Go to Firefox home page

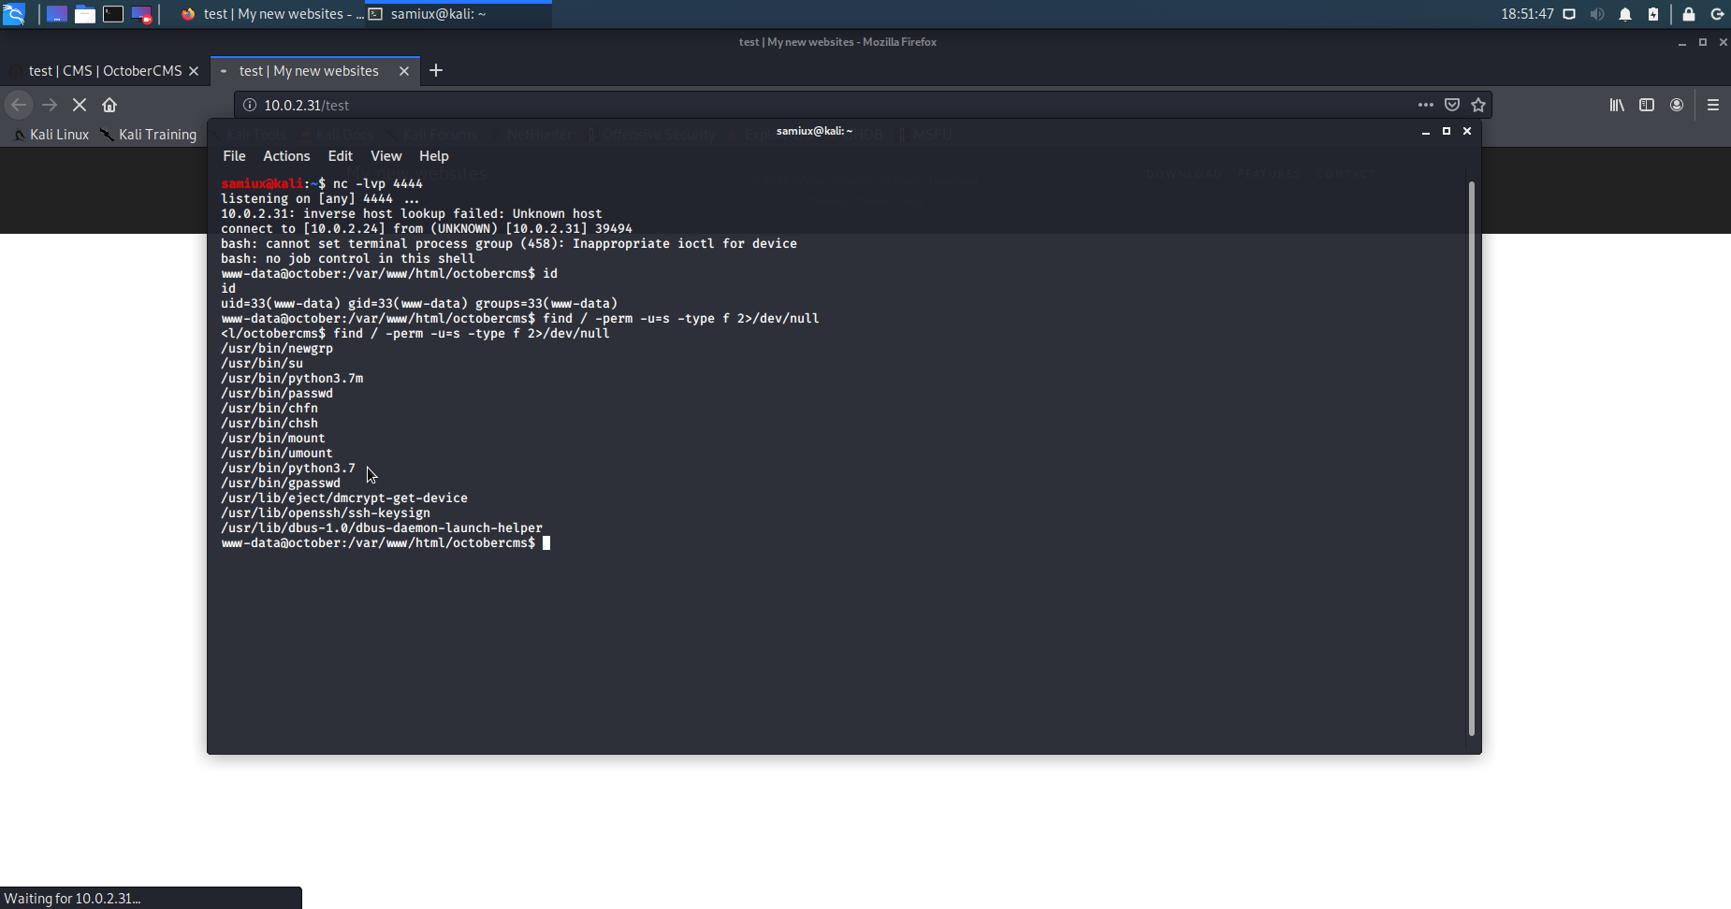point(109,105)
